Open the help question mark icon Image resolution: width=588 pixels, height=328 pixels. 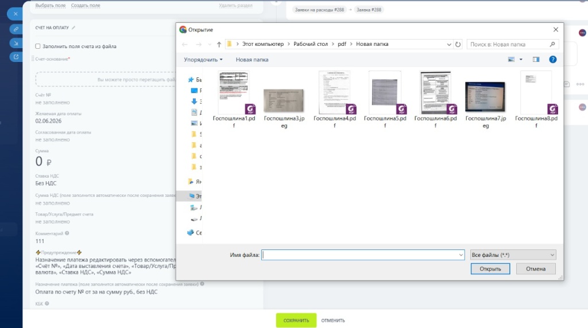pos(553,60)
